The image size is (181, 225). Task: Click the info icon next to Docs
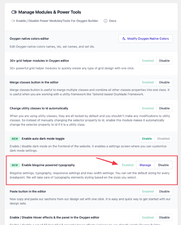(x=106, y=21)
